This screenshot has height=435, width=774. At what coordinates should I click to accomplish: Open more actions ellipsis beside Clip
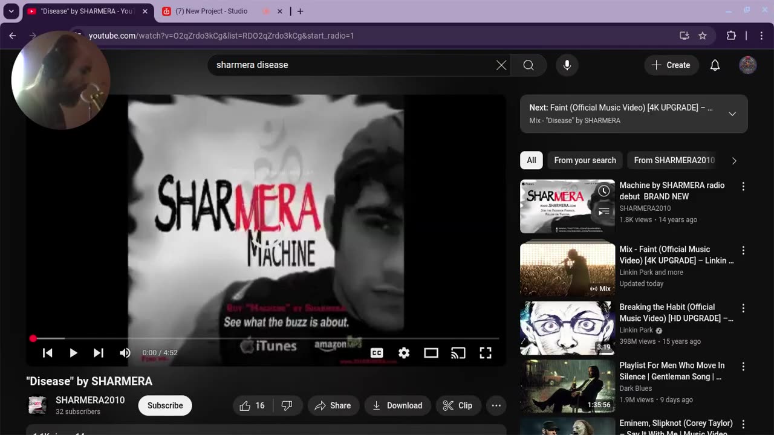click(x=496, y=405)
